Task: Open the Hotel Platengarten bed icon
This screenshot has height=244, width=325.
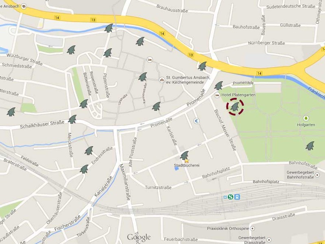Action: [217, 95]
